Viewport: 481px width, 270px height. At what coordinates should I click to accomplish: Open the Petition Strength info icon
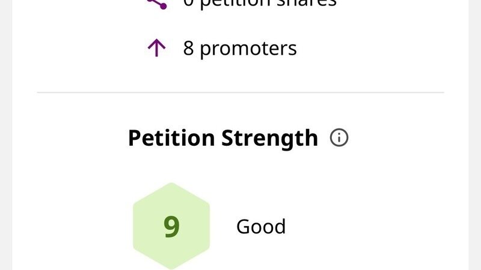[x=339, y=138]
